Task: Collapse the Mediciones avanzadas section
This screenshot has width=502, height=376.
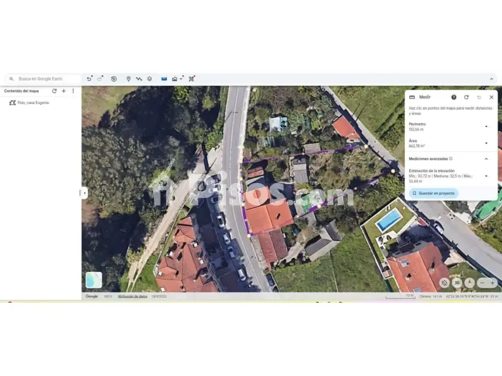Action: pyautogui.click(x=486, y=159)
